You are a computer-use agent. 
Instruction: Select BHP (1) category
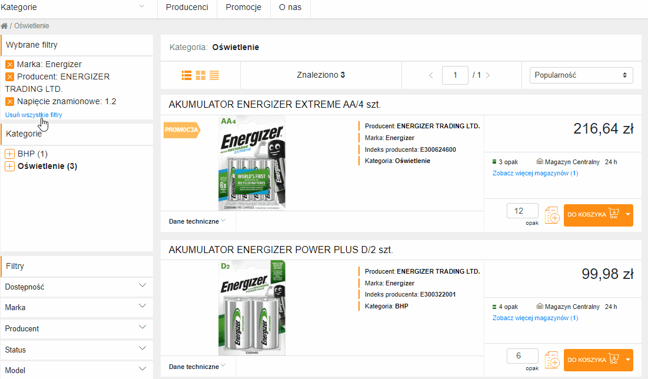32,154
